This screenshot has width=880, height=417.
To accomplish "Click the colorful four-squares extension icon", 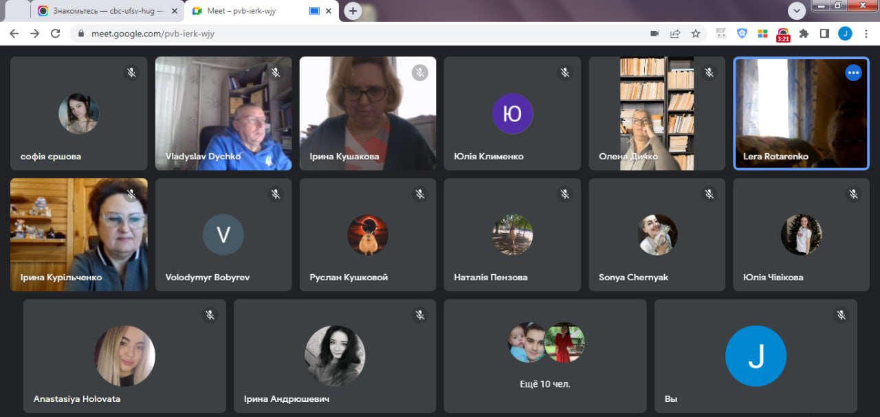I will tap(762, 33).
